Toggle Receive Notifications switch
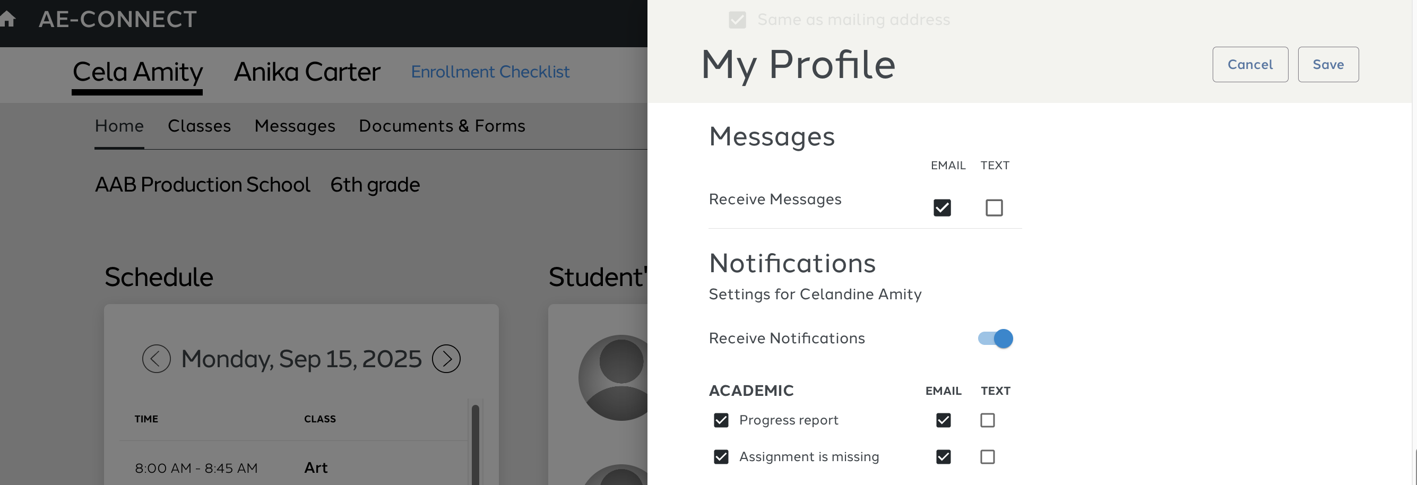 pos(995,338)
